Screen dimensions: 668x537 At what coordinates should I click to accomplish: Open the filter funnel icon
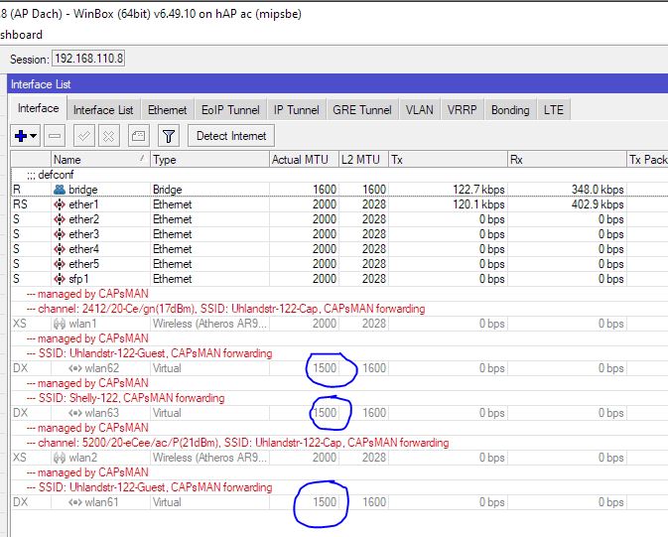[x=168, y=135]
